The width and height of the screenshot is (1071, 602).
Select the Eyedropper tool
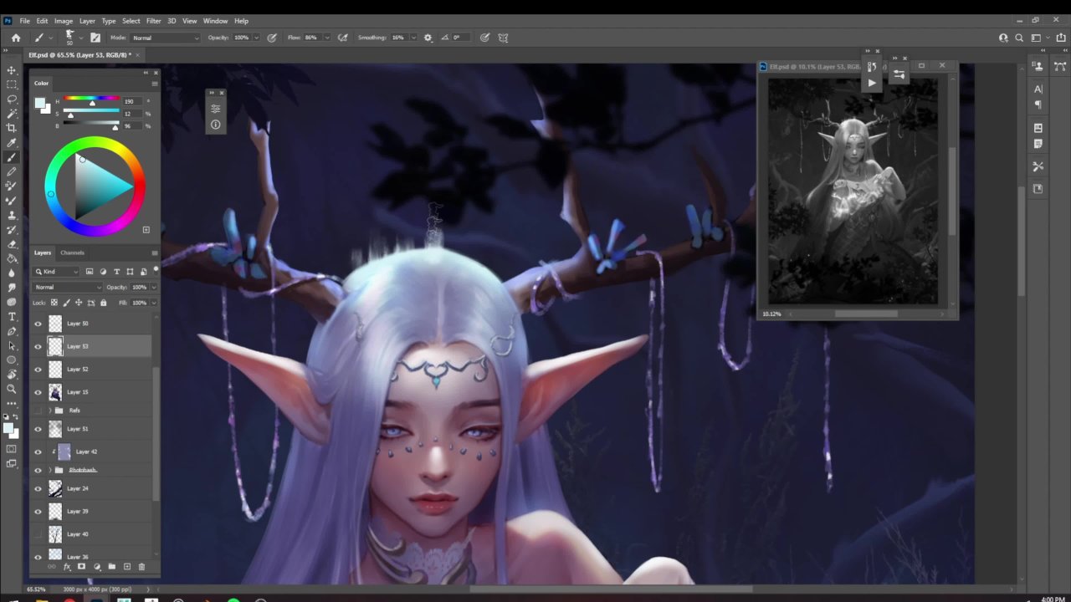click(x=12, y=142)
